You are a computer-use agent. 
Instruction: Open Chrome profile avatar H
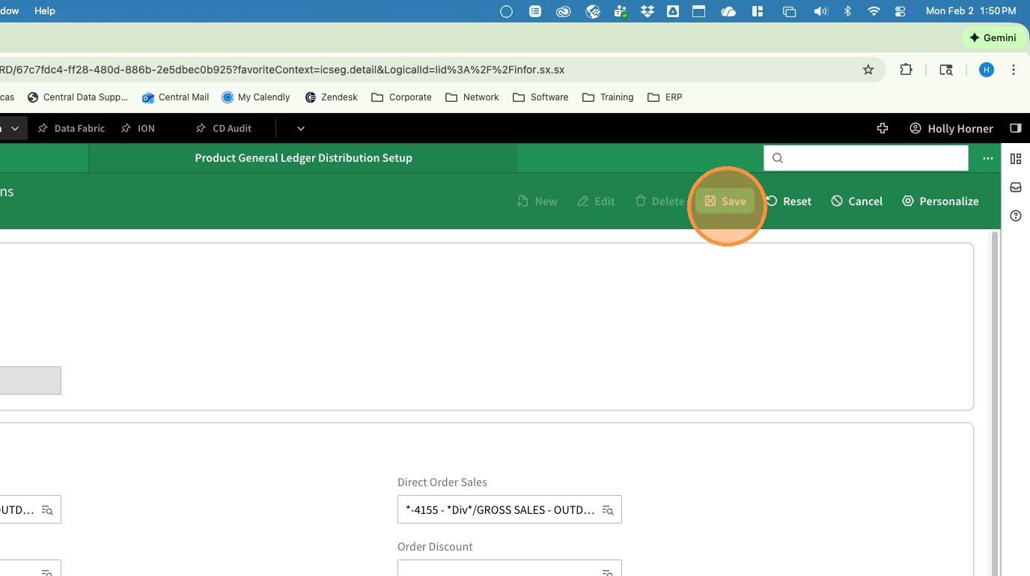click(987, 70)
